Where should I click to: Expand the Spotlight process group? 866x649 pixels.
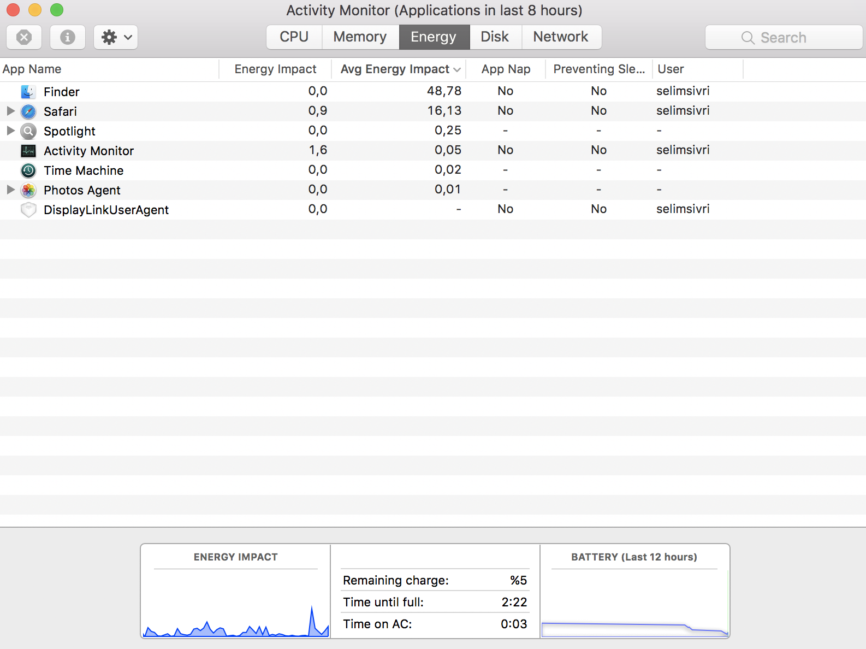[x=10, y=131]
